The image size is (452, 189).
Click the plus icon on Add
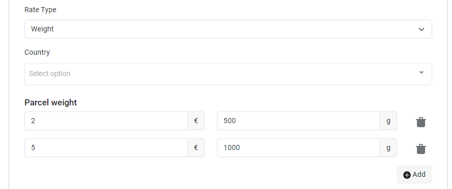click(407, 175)
